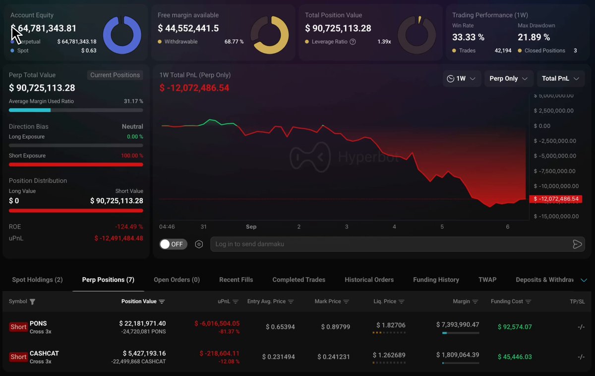Click the PONS symbol in positions table
This screenshot has width=595, height=376.
click(38, 323)
